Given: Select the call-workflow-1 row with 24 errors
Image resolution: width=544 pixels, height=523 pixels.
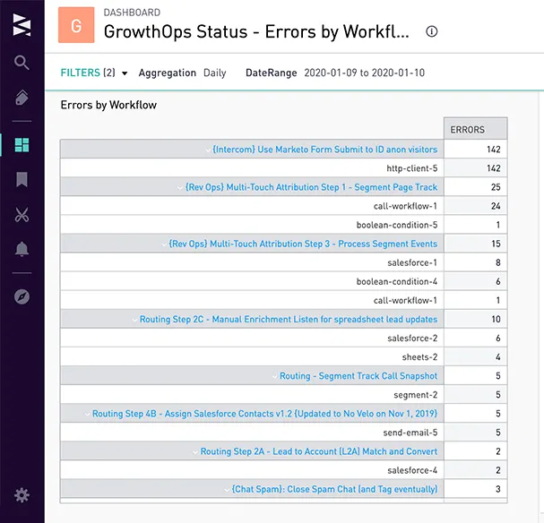Looking at the screenshot, I should click(x=283, y=206).
